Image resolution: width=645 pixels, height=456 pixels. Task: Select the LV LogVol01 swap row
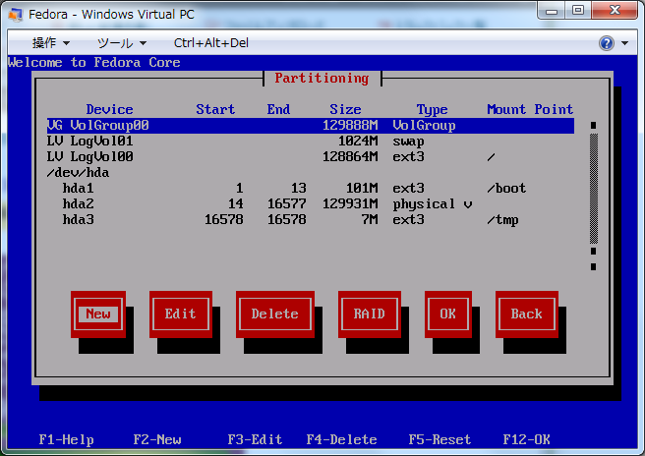click(311, 142)
